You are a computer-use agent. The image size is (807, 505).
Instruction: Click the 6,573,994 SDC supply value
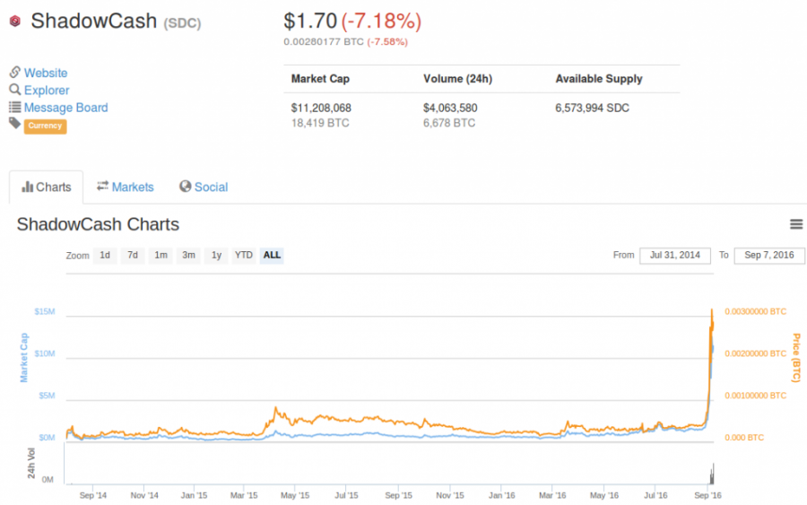point(593,109)
